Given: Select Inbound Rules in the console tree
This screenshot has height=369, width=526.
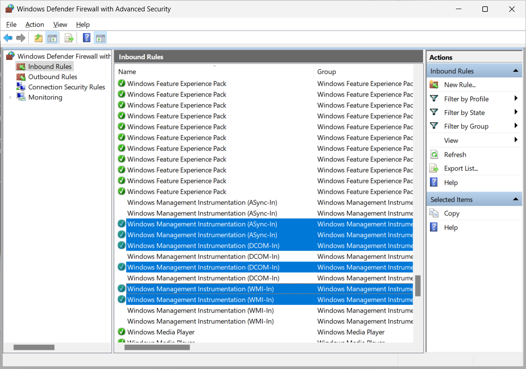Looking at the screenshot, I should click(50, 66).
